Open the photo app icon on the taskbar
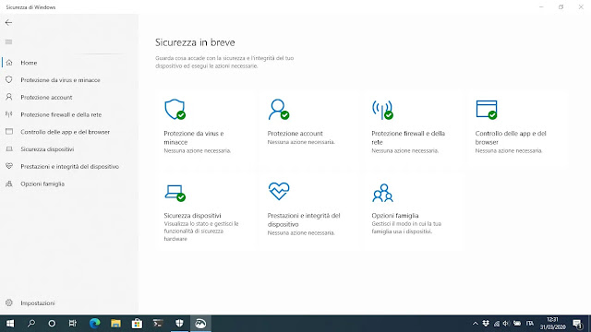 coord(200,324)
